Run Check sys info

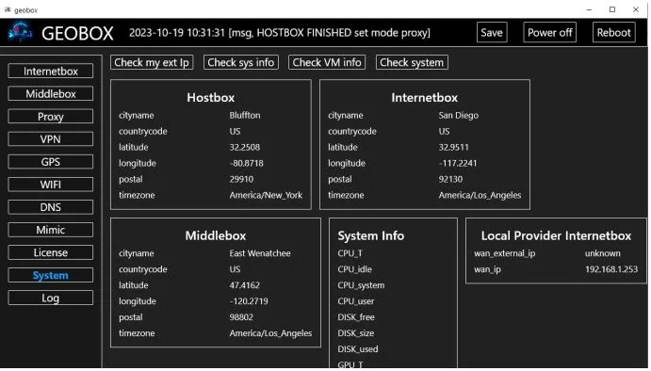point(241,63)
